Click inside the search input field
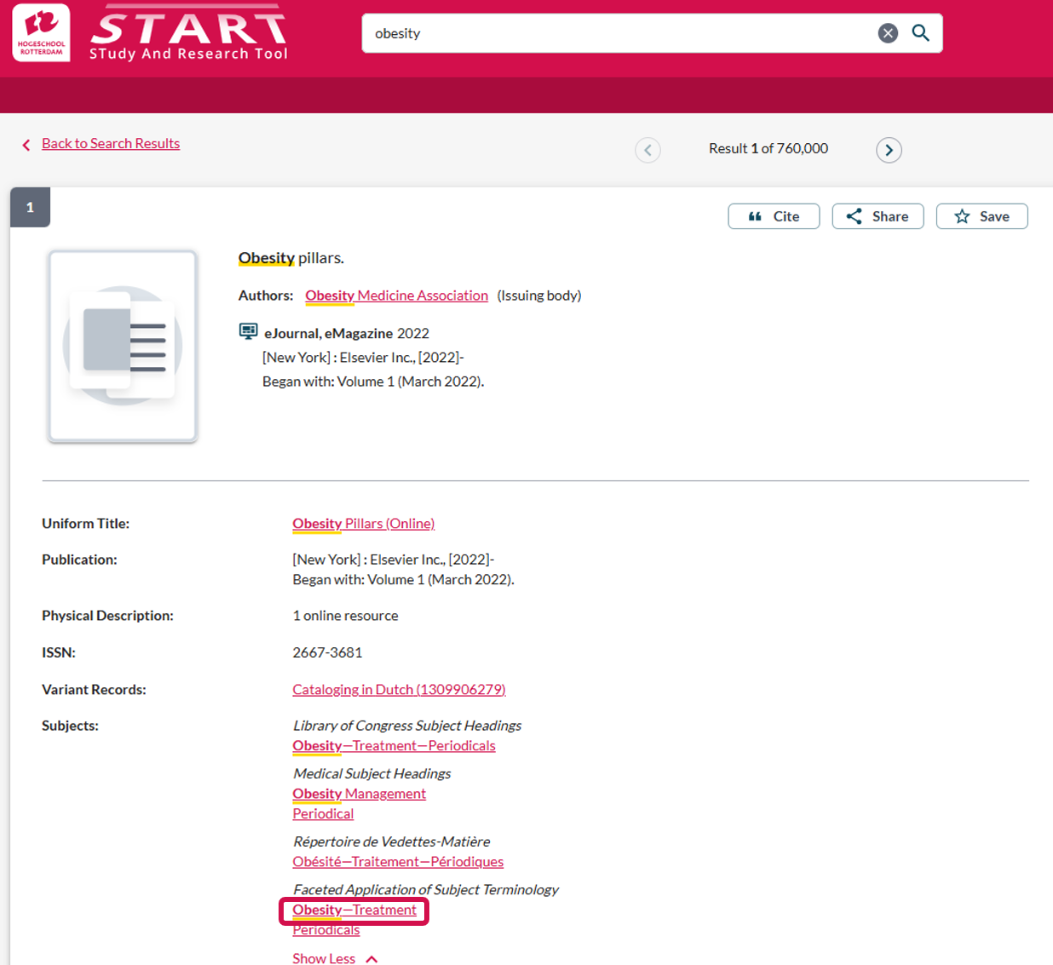This screenshot has width=1053, height=965. coord(613,33)
